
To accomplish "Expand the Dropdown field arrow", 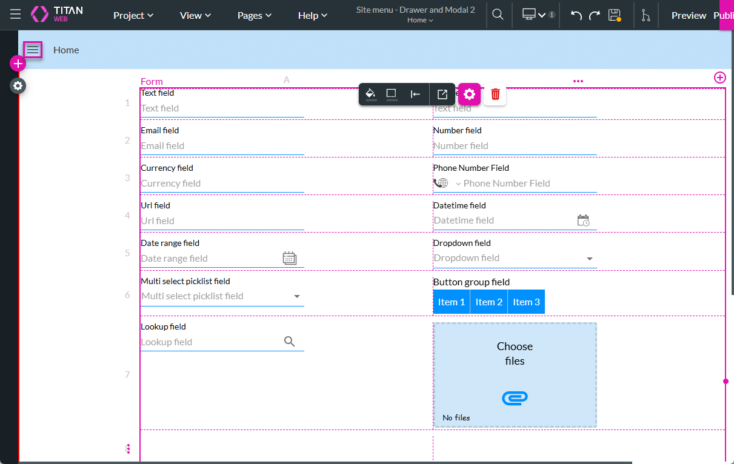I will point(589,259).
